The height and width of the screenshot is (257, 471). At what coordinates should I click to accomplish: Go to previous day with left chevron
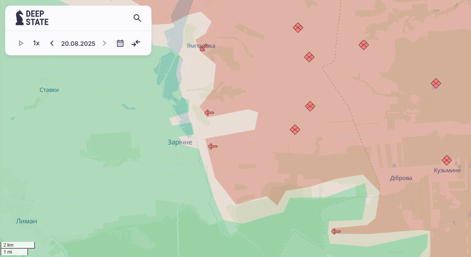(52, 43)
